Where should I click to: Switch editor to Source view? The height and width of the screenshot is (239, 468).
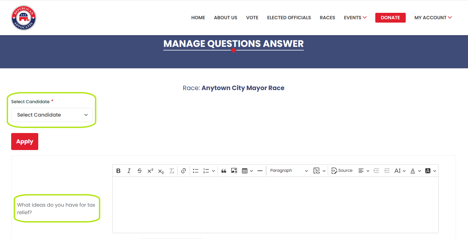coord(342,171)
